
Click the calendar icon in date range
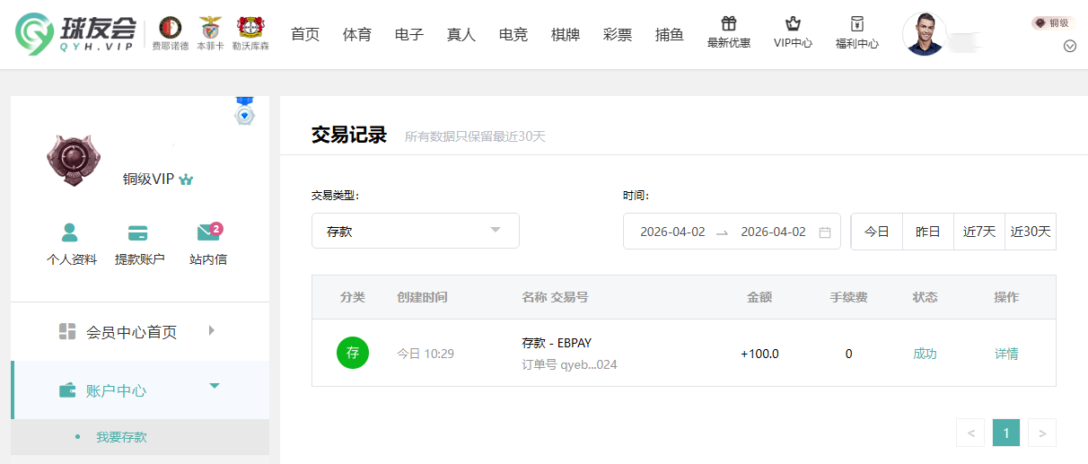pos(824,232)
